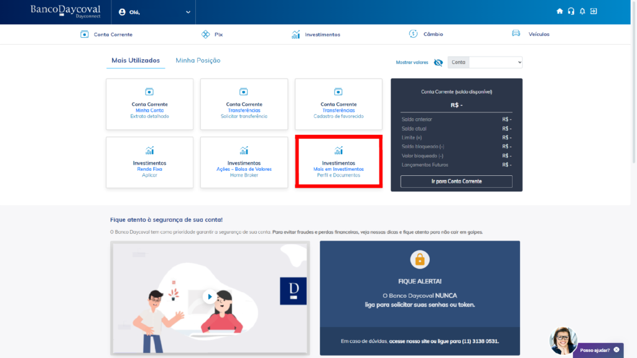Expand the Olá user dropdown chevron
Viewport: 637px width, 358px height.
[x=188, y=12]
